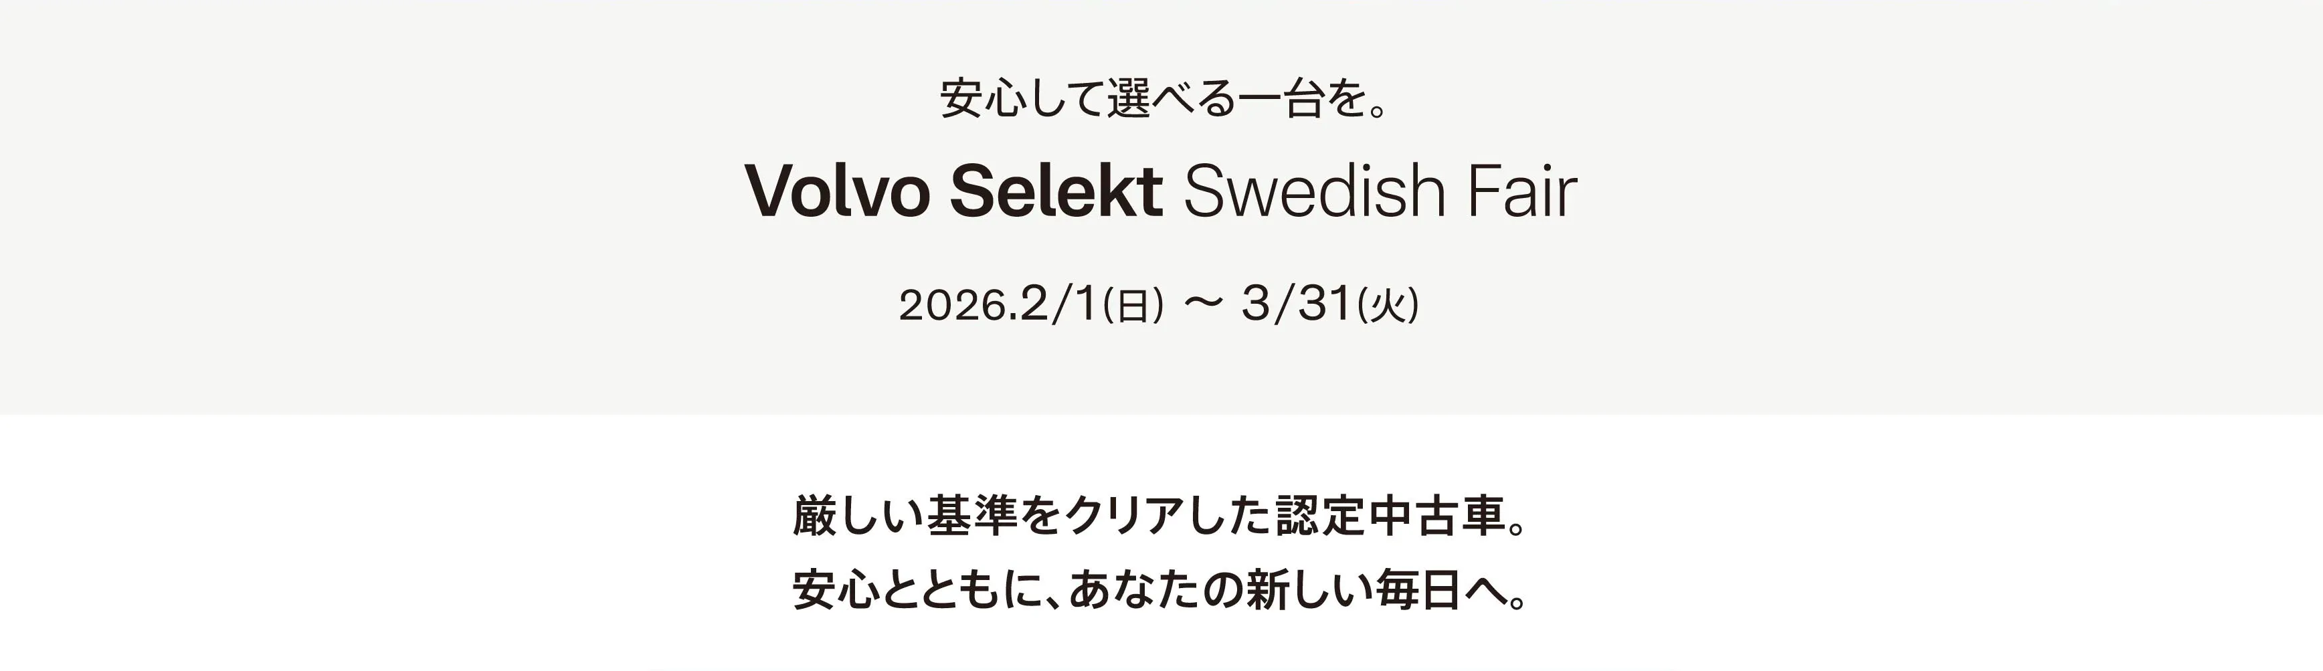Click the "認定中古車" phrase
The image size is (2323, 671).
pos(1392,516)
